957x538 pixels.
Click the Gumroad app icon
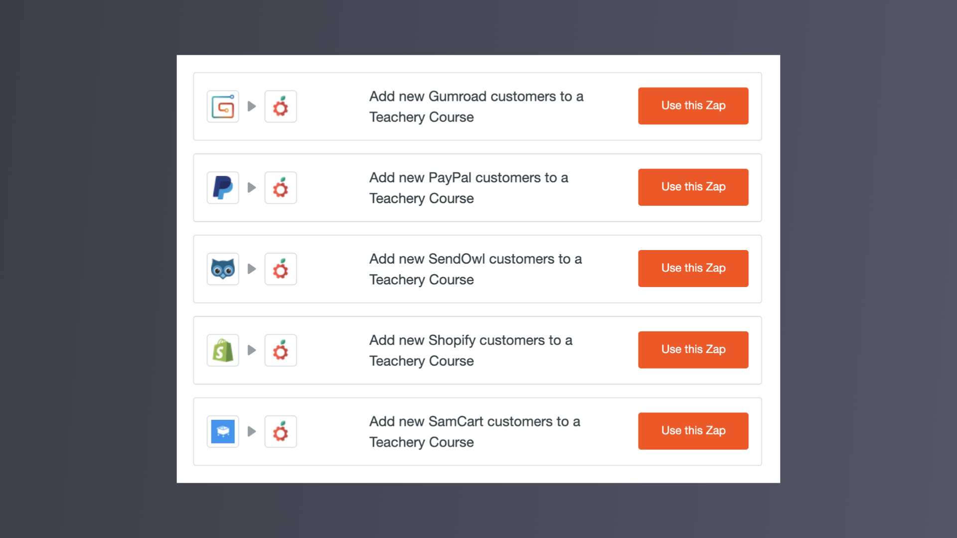pyautogui.click(x=223, y=106)
